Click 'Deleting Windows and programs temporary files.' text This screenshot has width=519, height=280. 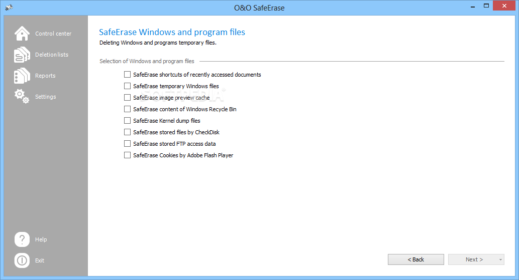click(158, 43)
